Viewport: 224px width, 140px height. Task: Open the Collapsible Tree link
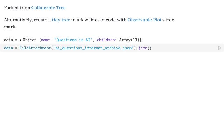coord(48,8)
